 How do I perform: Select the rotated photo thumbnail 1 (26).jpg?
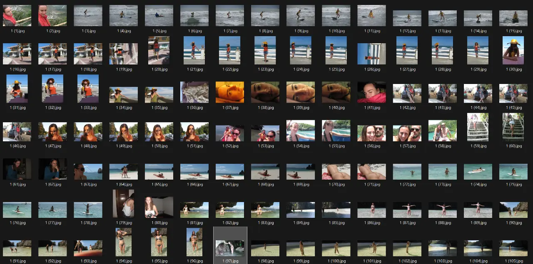pyautogui.click(x=371, y=54)
